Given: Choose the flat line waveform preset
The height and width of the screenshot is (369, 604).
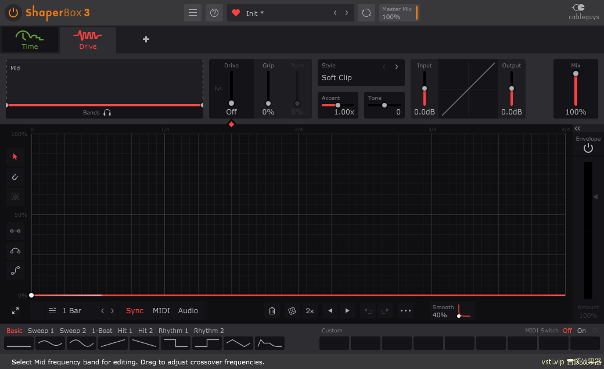Looking at the screenshot, I should click(19, 343).
